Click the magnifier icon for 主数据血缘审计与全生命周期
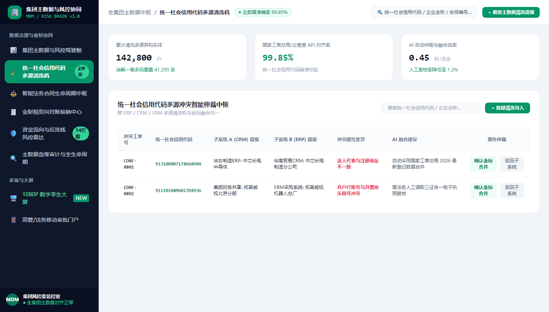This screenshot has width=549, height=312. tap(13, 158)
